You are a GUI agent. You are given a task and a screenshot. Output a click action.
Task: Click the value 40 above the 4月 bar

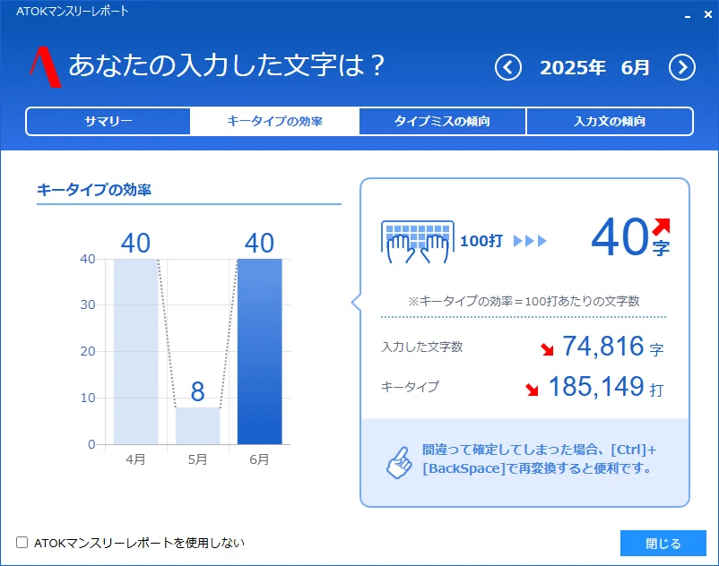tap(135, 244)
